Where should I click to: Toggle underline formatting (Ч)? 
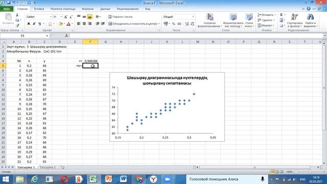[x=40, y=24]
